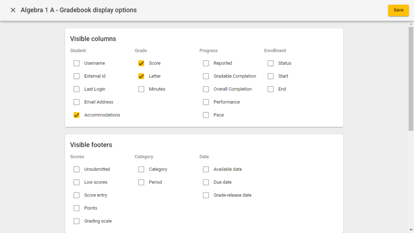
Task: Check the Pace checkbox
Action: tap(206, 115)
